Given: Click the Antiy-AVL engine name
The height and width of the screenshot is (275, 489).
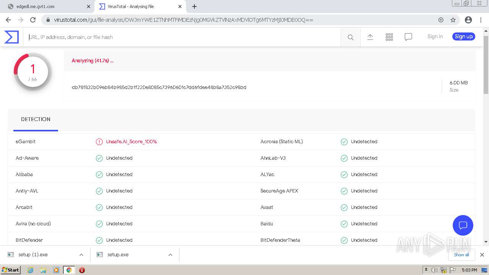Looking at the screenshot, I should click(x=27, y=191).
